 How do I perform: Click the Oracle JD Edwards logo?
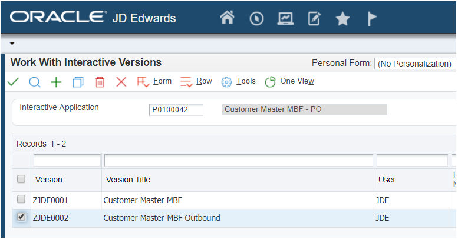tap(93, 17)
